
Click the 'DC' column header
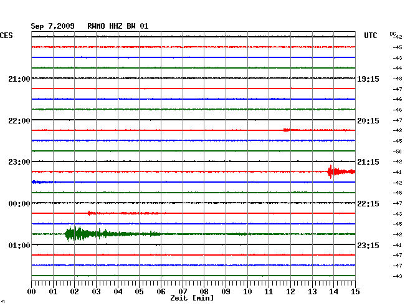pyautogui.click(x=393, y=34)
